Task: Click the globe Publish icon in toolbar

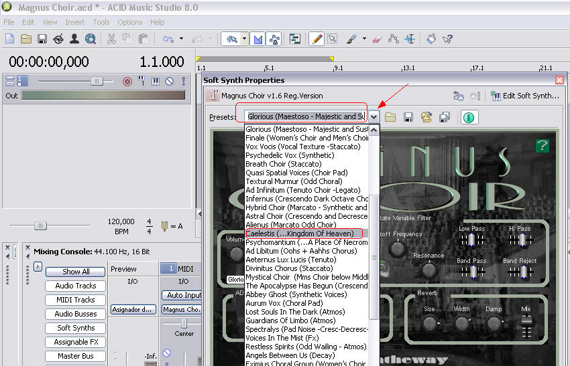Action: pos(90,38)
